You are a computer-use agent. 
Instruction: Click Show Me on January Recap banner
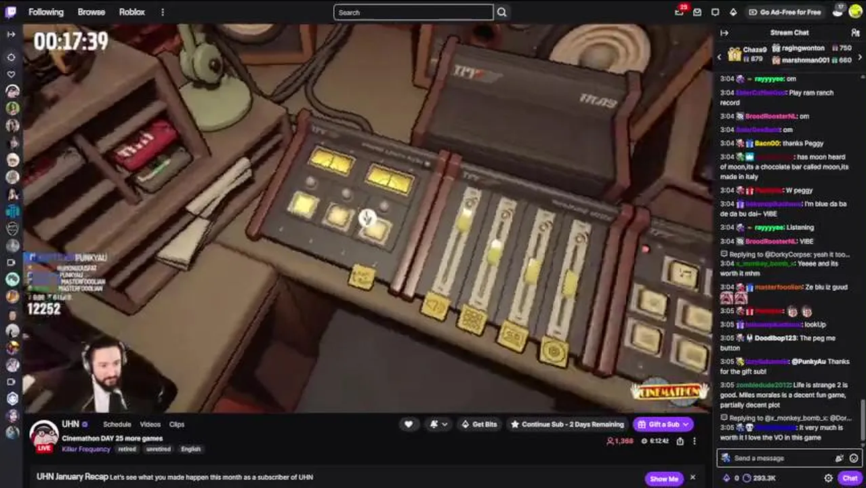pos(663,479)
